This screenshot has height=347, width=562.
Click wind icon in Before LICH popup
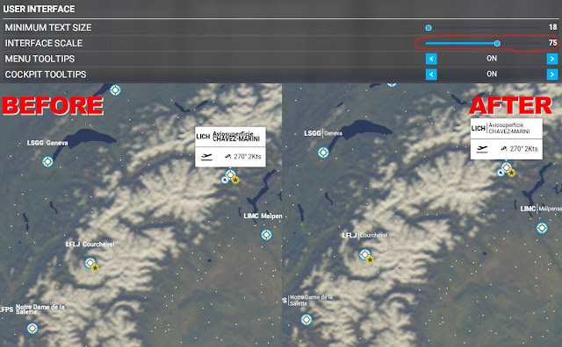click(x=228, y=156)
